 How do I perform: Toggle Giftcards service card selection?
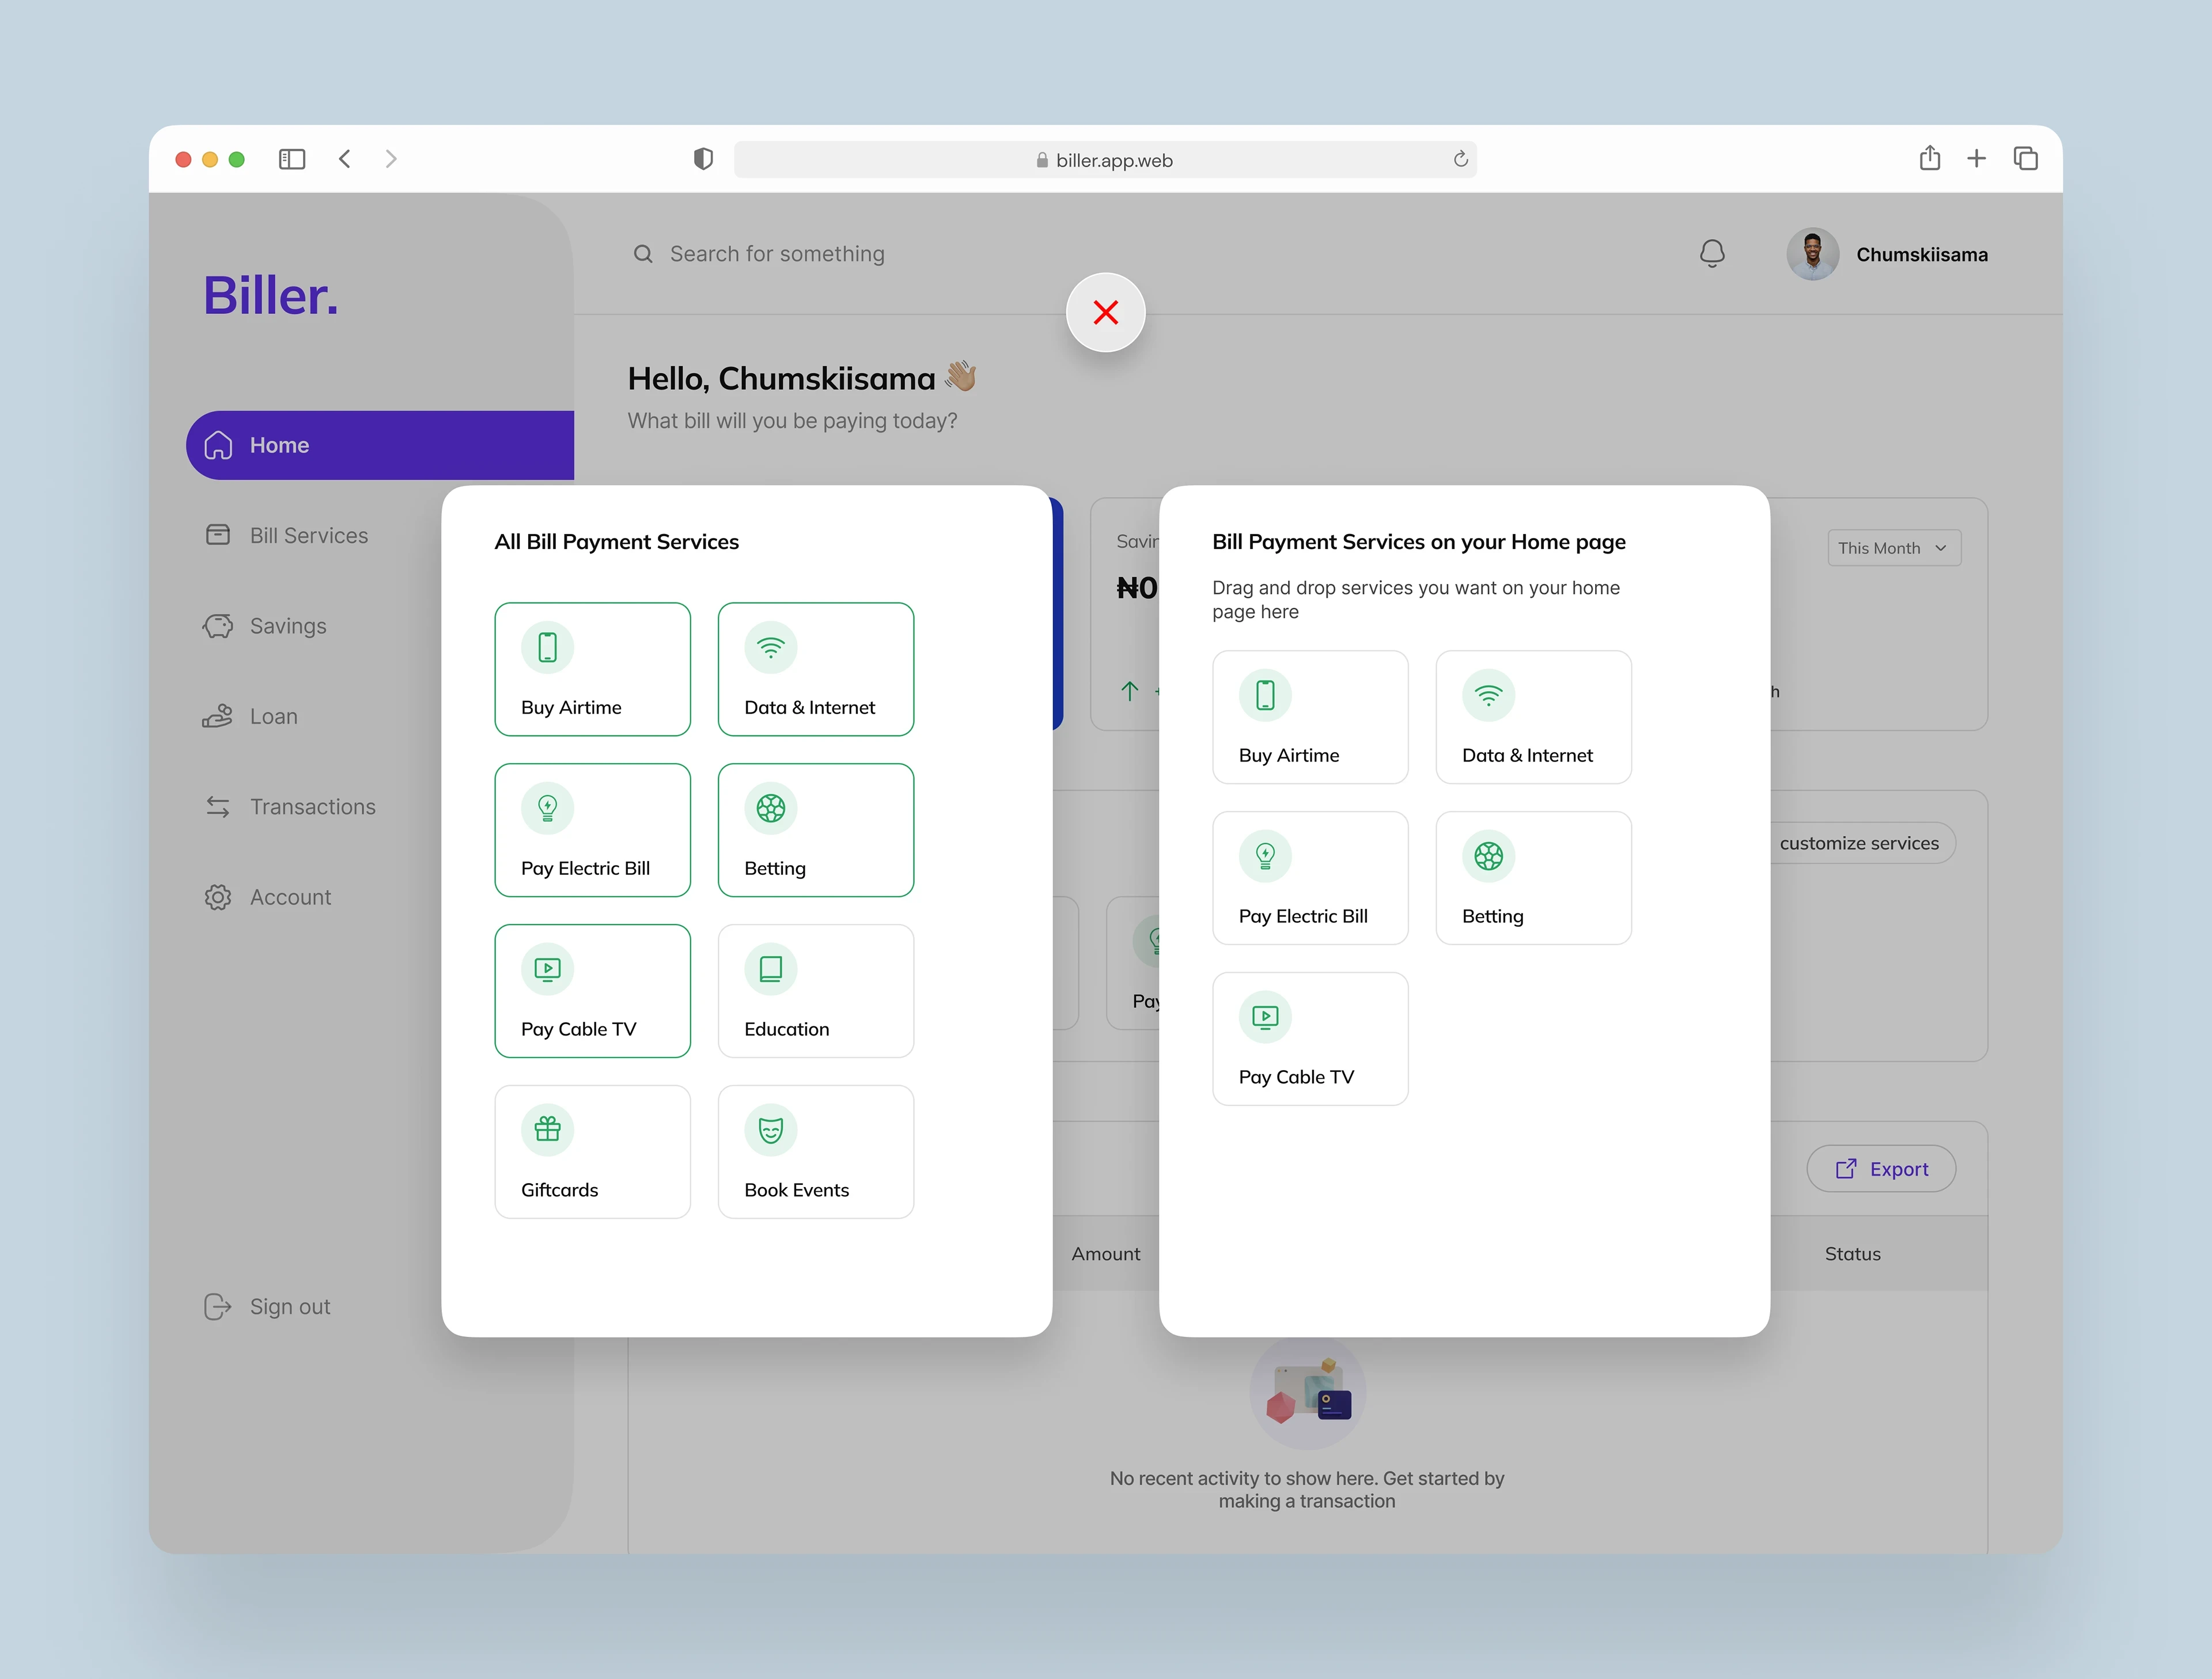click(592, 1151)
